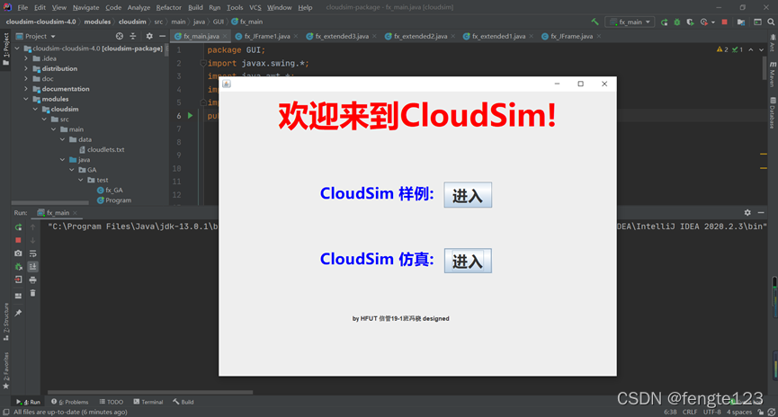Click the Collapse All icon in Project panel header
This screenshot has width=778, height=417.
[133, 36]
